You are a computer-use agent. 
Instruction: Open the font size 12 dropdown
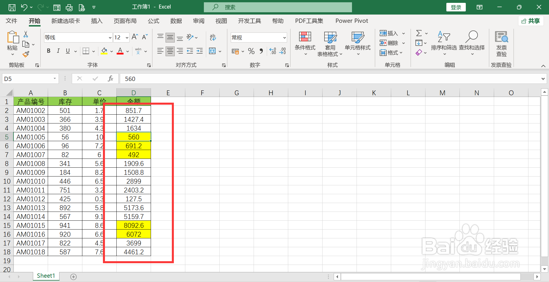127,38
